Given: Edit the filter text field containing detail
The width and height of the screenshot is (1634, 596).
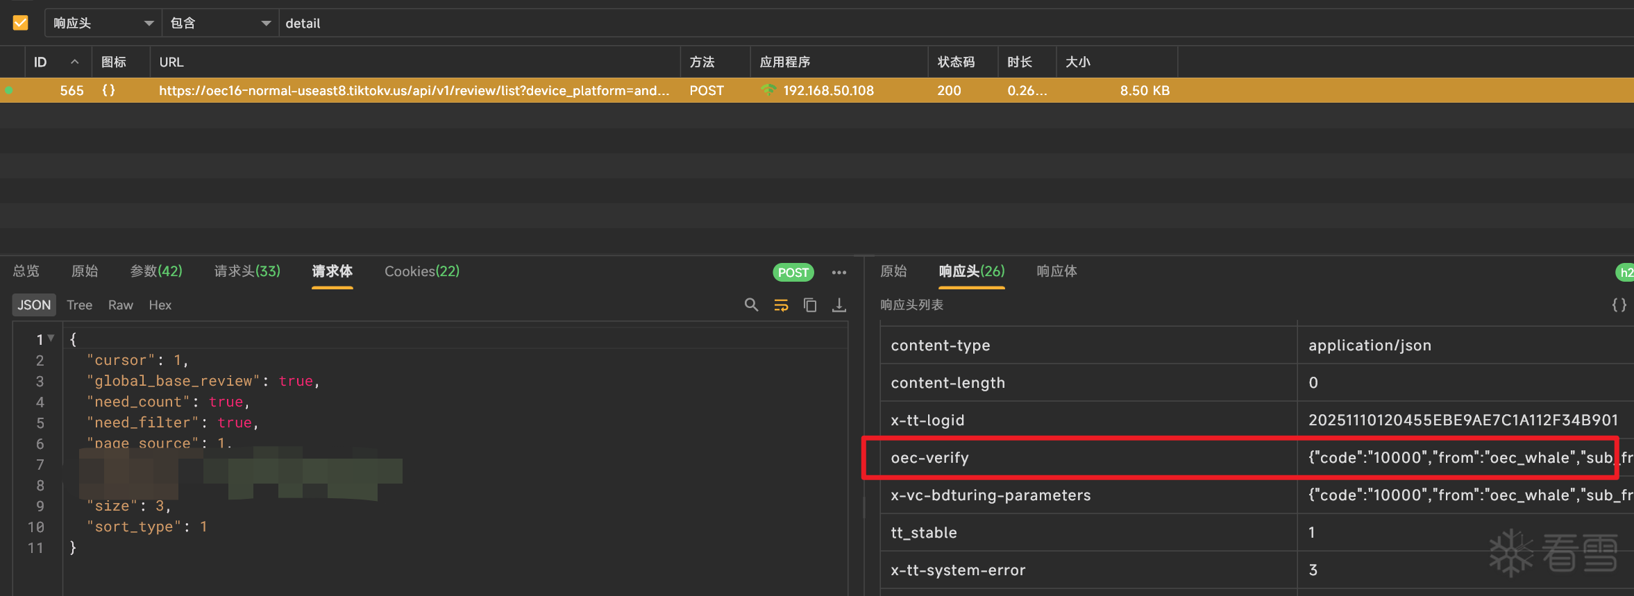Looking at the screenshot, I should (957, 23).
